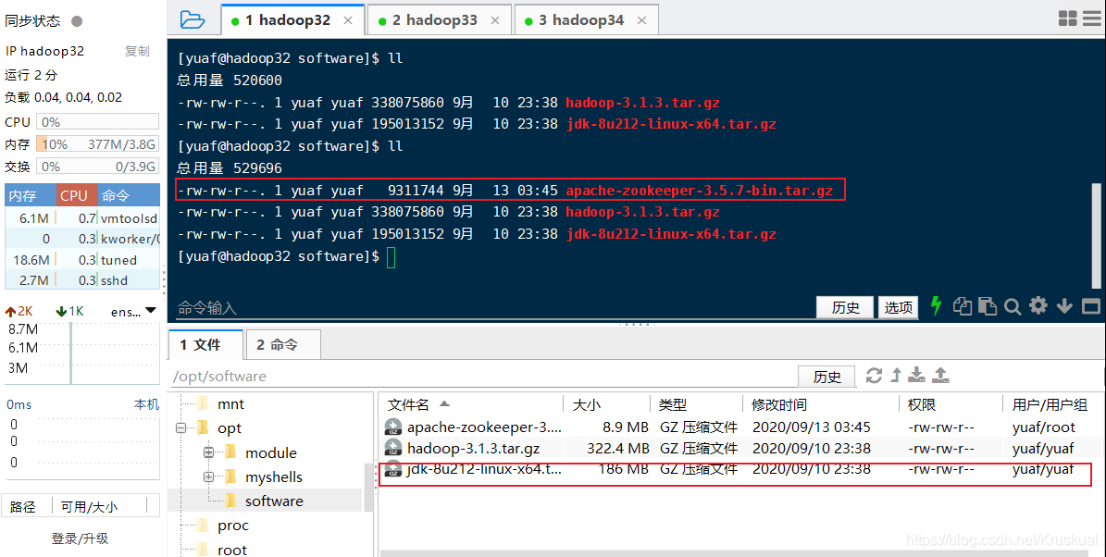Select the 2 命令 tab
This screenshot has width=1106, height=557.
[282, 344]
